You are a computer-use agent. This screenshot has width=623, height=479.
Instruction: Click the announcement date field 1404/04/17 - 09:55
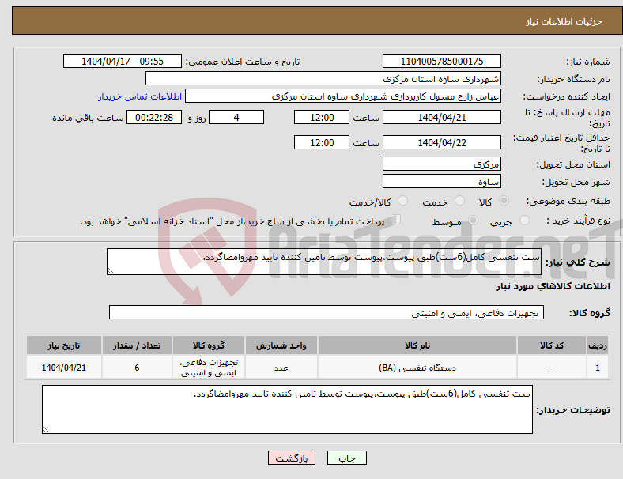123,61
